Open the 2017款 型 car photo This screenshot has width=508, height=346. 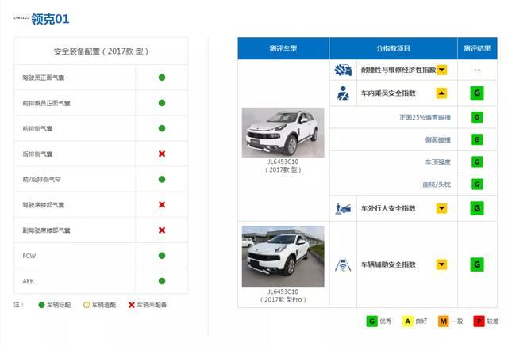coord(283,132)
